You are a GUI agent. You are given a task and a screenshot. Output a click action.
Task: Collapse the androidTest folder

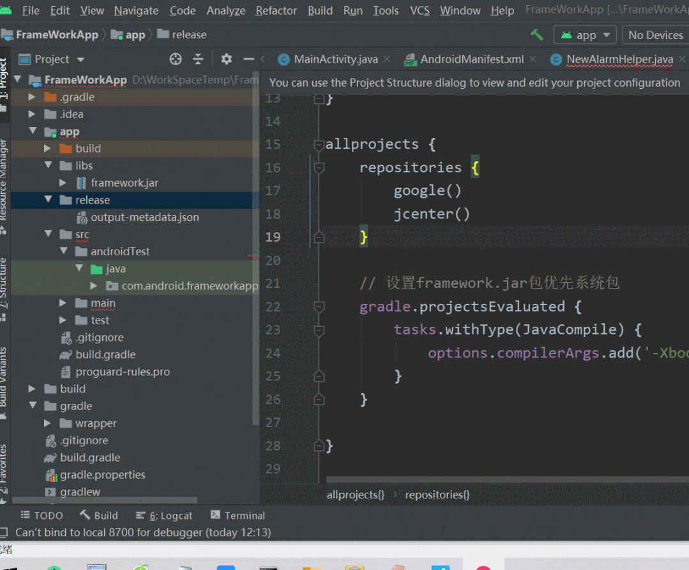(x=64, y=251)
